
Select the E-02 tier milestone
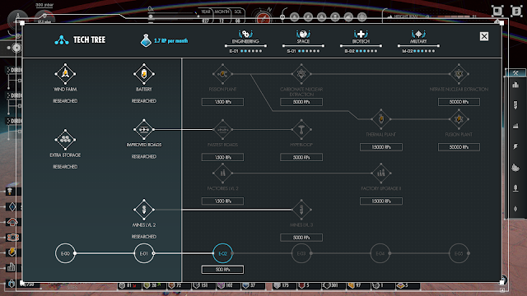[222, 253]
